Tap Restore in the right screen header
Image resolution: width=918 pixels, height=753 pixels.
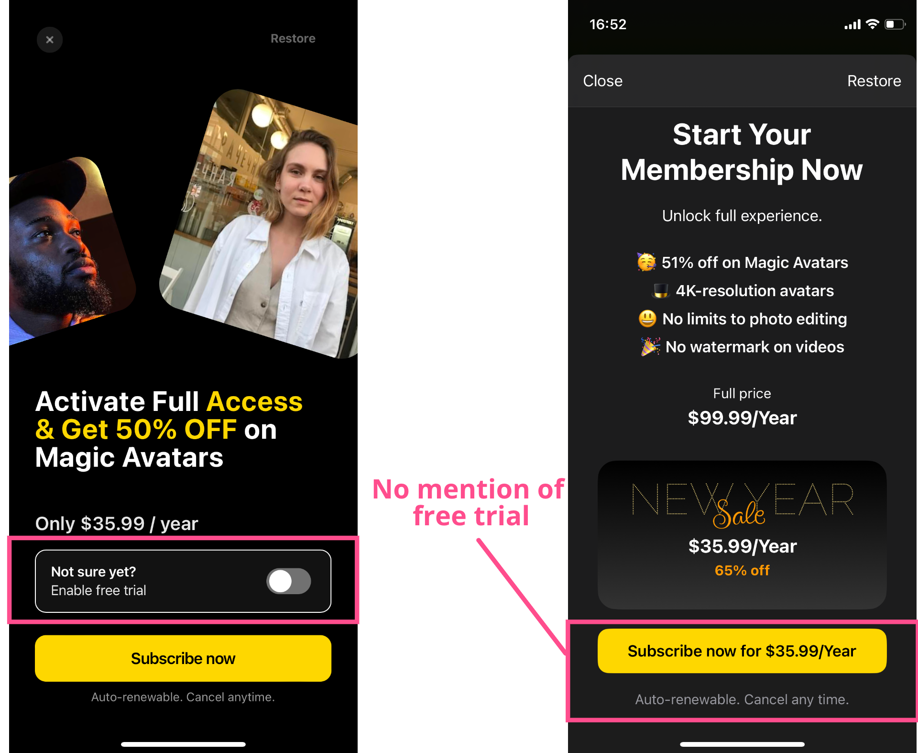(x=874, y=81)
